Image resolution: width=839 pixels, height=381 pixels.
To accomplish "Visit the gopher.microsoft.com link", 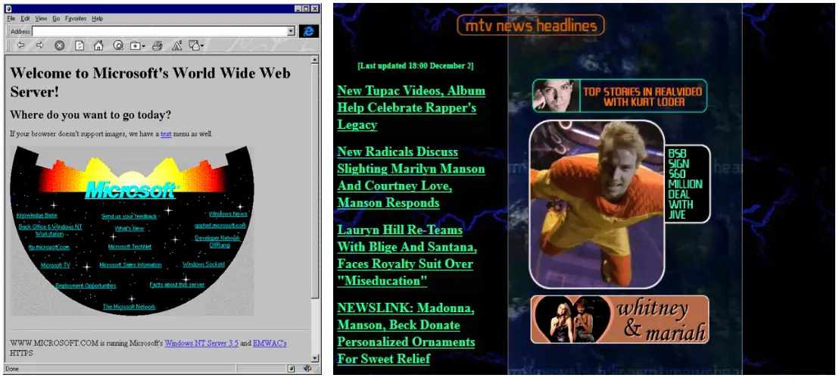I will [x=220, y=226].
